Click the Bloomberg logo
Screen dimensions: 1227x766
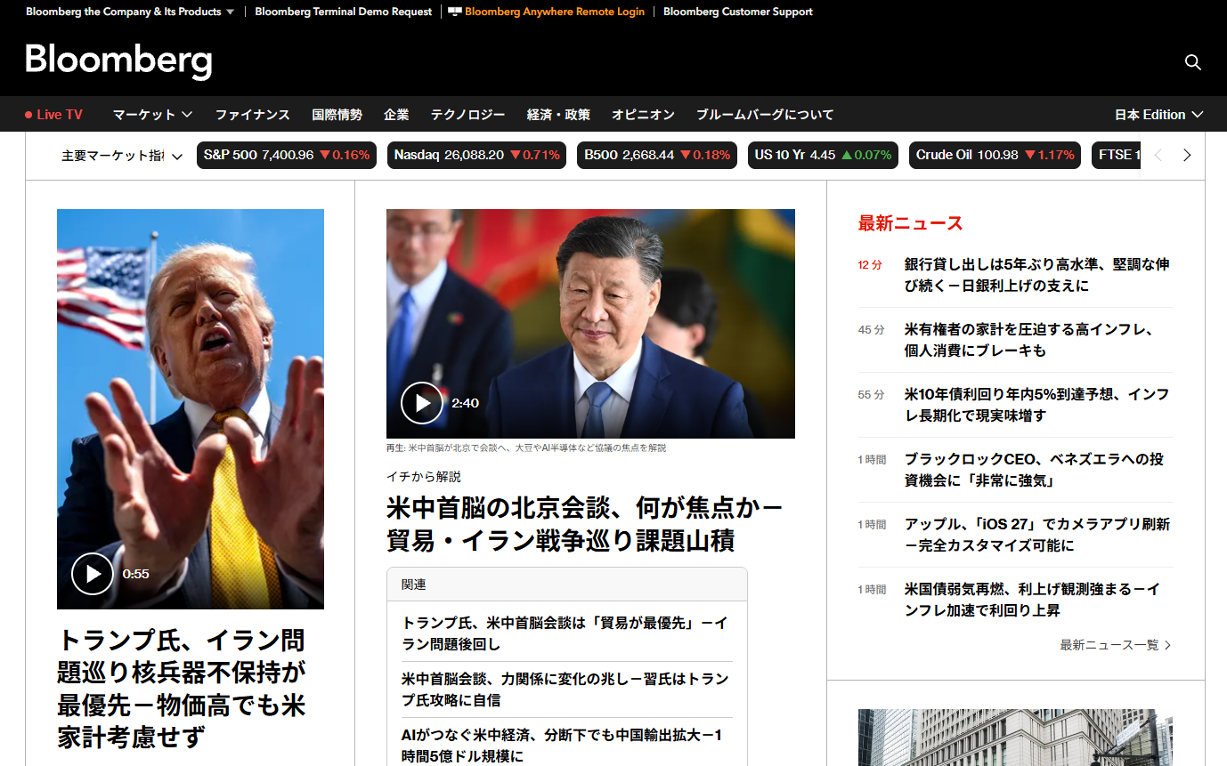[x=118, y=60]
